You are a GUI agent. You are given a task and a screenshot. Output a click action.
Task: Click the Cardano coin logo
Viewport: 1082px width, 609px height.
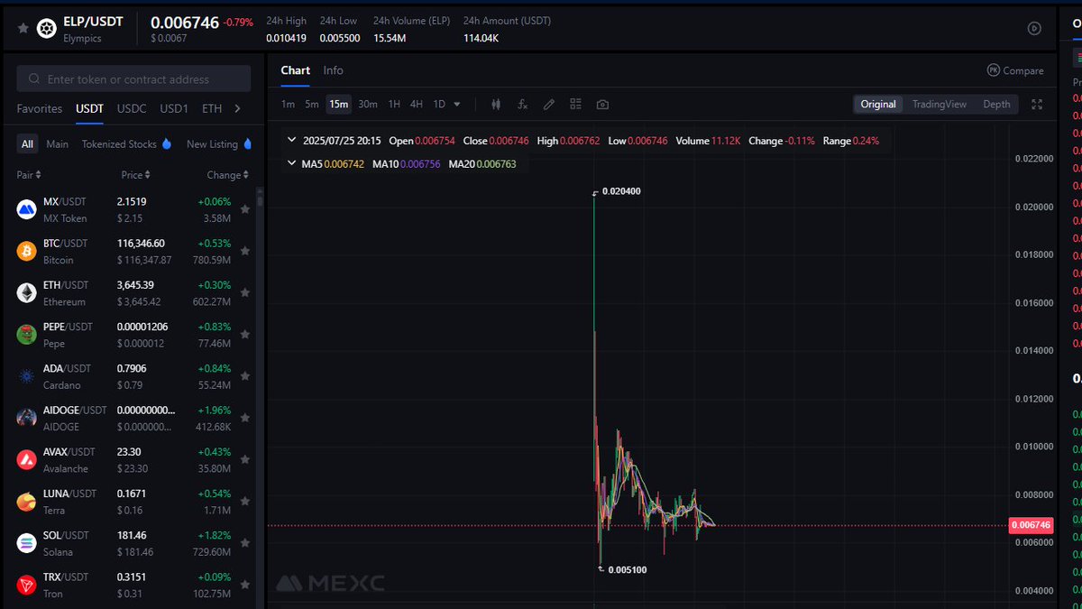(x=26, y=376)
